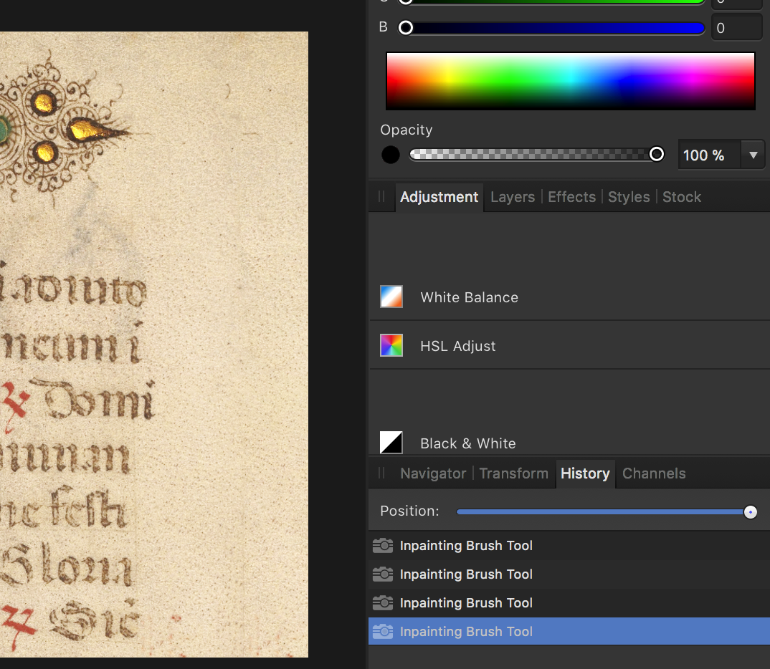770x669 pixels.
Task: Open the Effects tab
Action: tap(571, 197)
